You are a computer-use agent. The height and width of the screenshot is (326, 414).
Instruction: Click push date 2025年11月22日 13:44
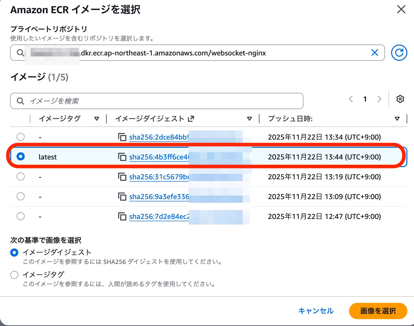(x=324, y=157)
